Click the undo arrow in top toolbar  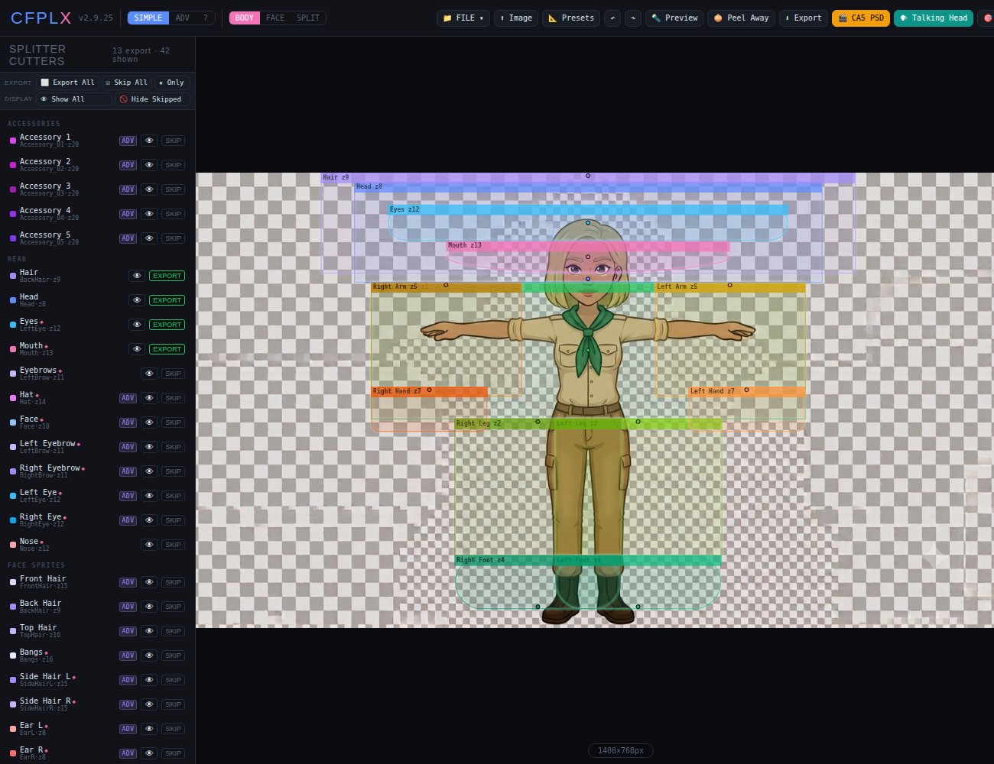click(612, 18)
